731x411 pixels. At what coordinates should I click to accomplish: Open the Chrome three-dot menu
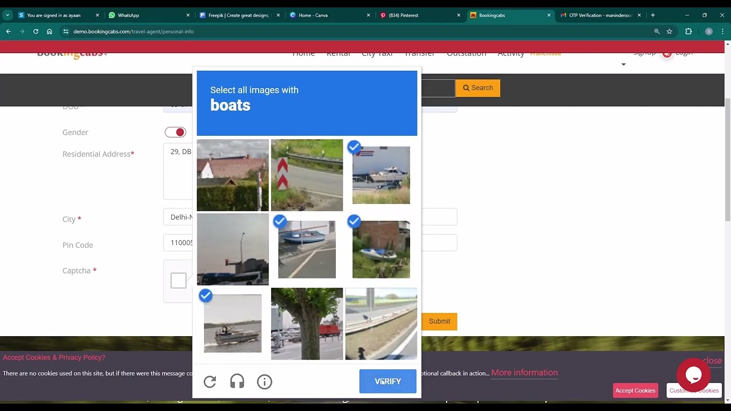click(x=723, y=31)
